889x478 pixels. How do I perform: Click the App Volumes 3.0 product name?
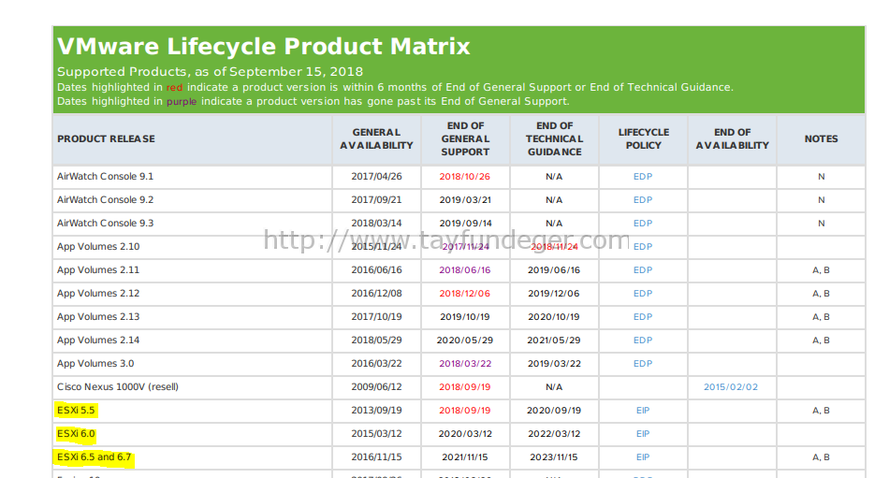click(x=95, y=364)
